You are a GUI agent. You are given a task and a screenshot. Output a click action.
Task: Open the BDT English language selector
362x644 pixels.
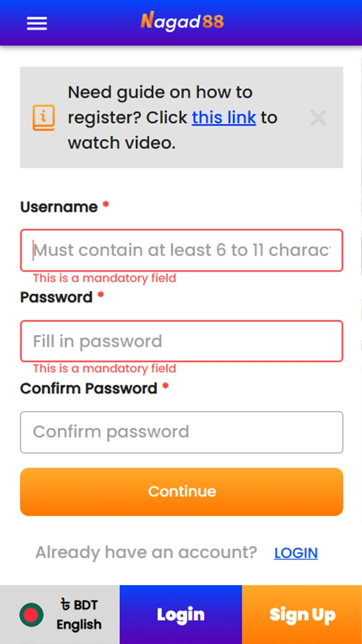coord(78,615)
